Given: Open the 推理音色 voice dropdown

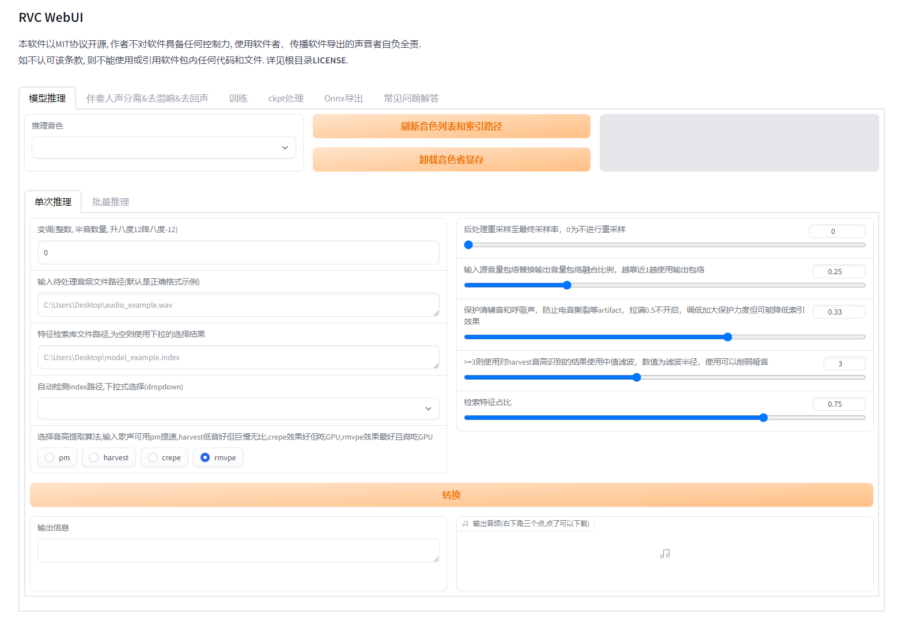Looking at the screenshot, I should pyautogui.click(x=164, y=147).
